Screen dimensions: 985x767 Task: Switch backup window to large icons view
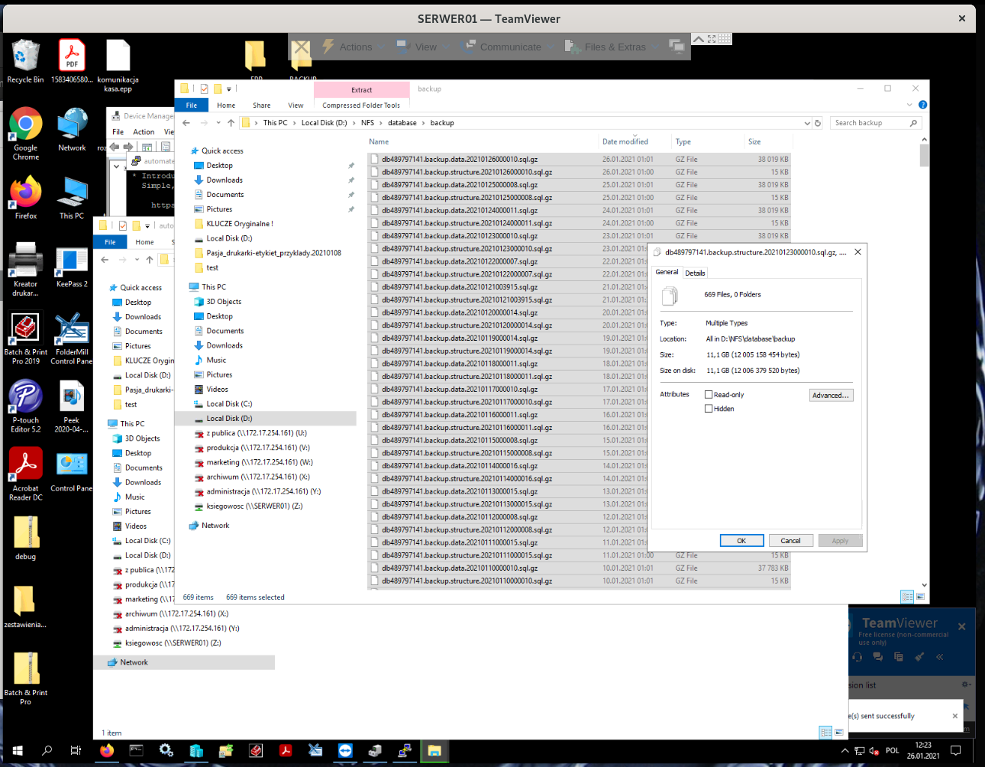(x=921, y=597)
